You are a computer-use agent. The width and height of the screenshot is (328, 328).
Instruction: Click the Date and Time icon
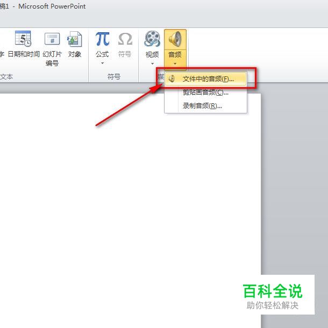point(23,39)
